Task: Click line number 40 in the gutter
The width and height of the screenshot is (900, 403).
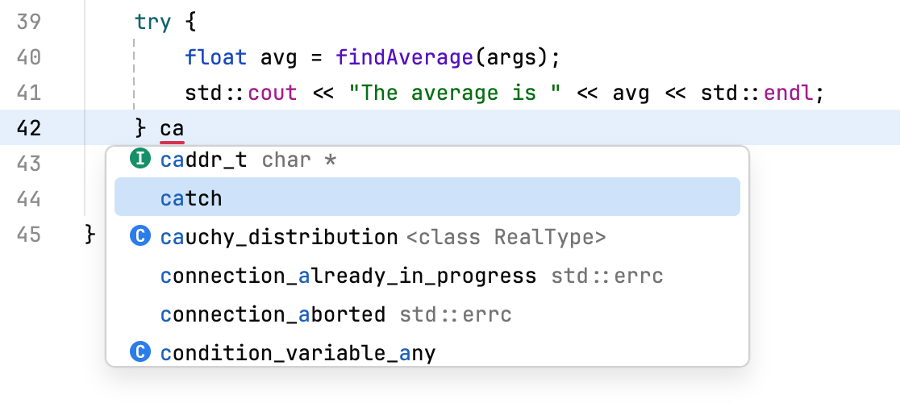Action: pos(29,57)
